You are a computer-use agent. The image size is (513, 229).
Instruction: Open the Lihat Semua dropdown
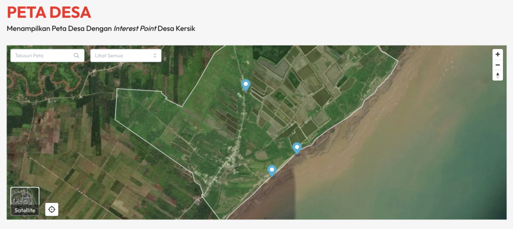(125, 55)
